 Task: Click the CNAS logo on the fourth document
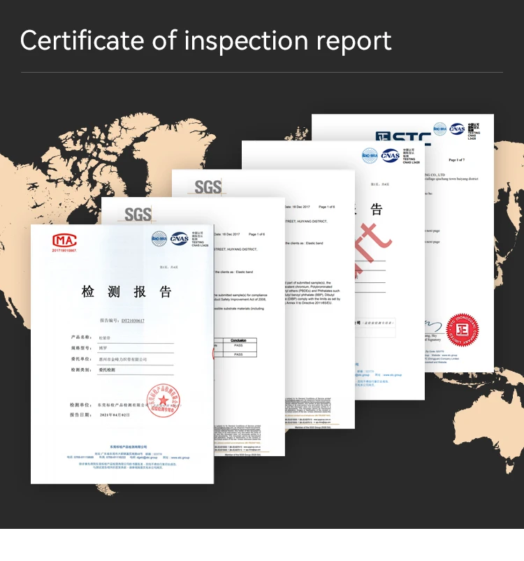[x=390, y=156]
